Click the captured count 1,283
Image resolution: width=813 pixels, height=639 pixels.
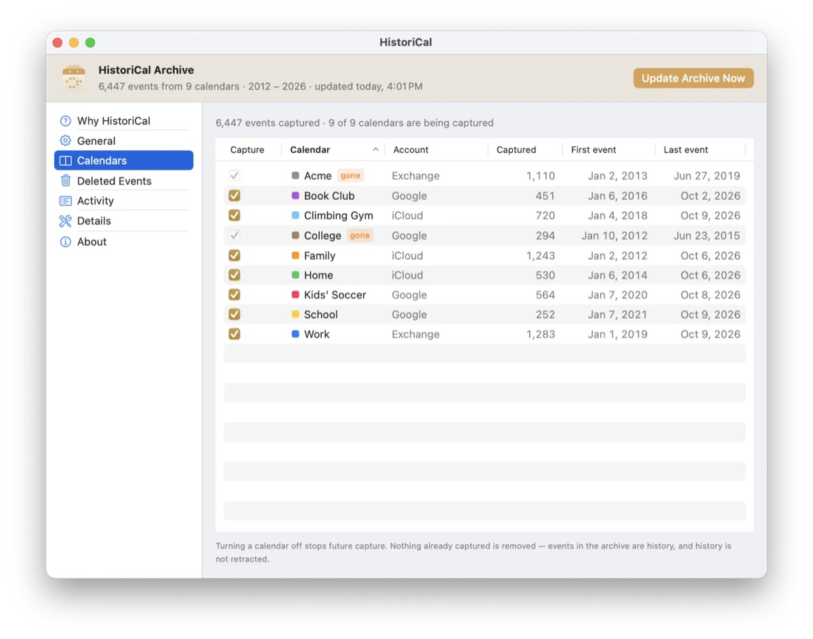tap(540, 334)
